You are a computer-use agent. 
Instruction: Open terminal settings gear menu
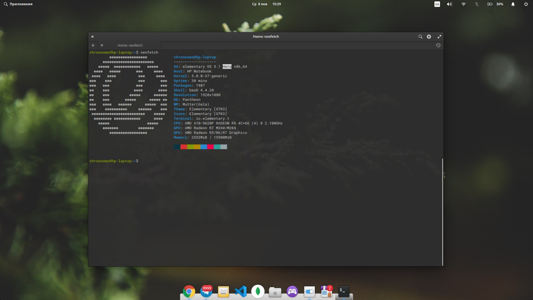[x=429, y=37]
